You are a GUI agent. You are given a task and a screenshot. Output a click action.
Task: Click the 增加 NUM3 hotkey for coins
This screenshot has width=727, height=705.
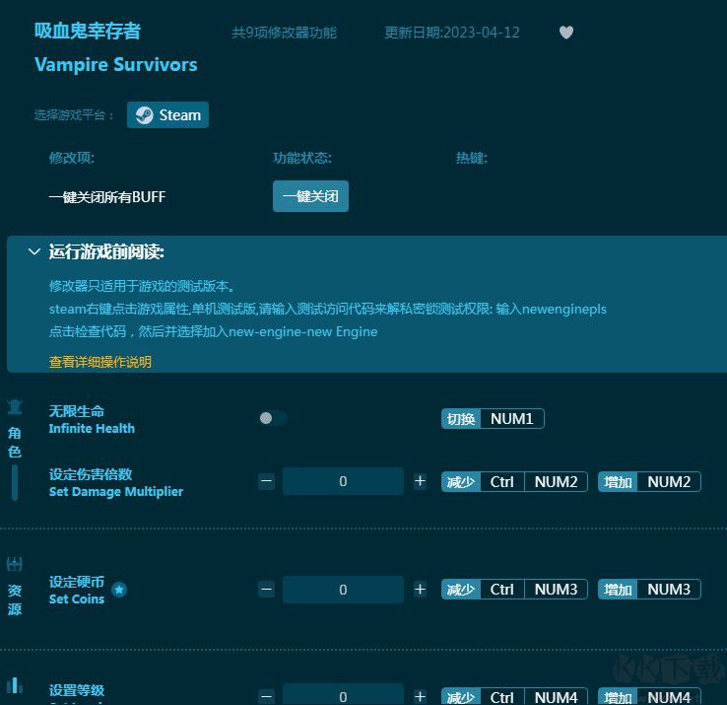(649, 590)
